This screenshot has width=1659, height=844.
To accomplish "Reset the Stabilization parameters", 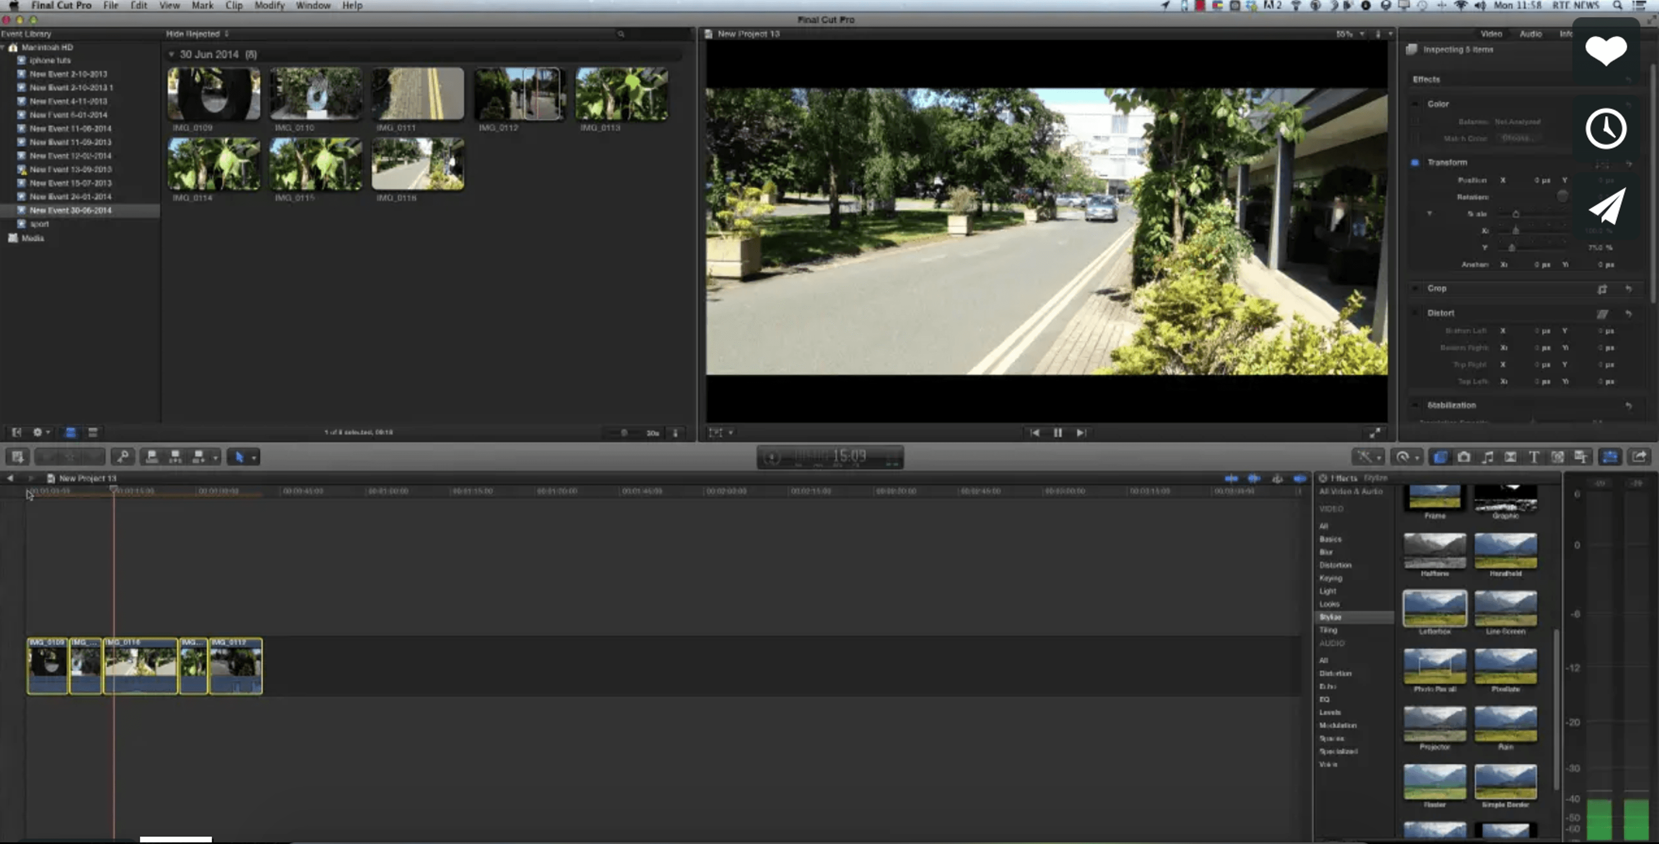I will click(1628, 405).
